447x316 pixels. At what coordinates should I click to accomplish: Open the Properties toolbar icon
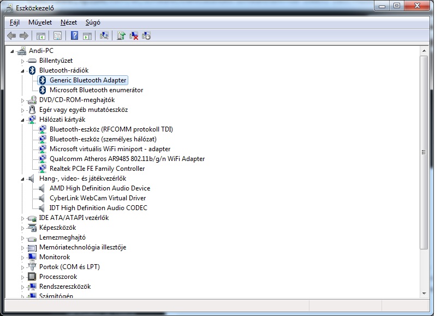[58, 35]
